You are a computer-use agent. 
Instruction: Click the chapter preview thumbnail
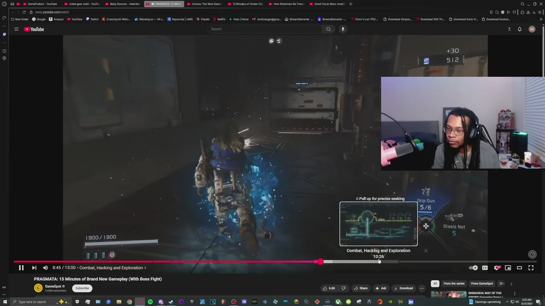tap(379, 224)
